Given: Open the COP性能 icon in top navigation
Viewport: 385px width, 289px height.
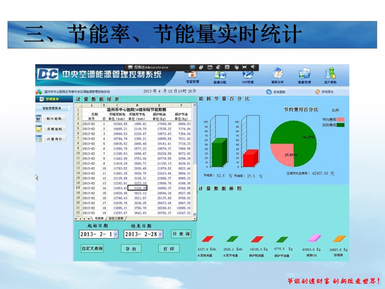Looking at the screenshot, I should 248,75.
